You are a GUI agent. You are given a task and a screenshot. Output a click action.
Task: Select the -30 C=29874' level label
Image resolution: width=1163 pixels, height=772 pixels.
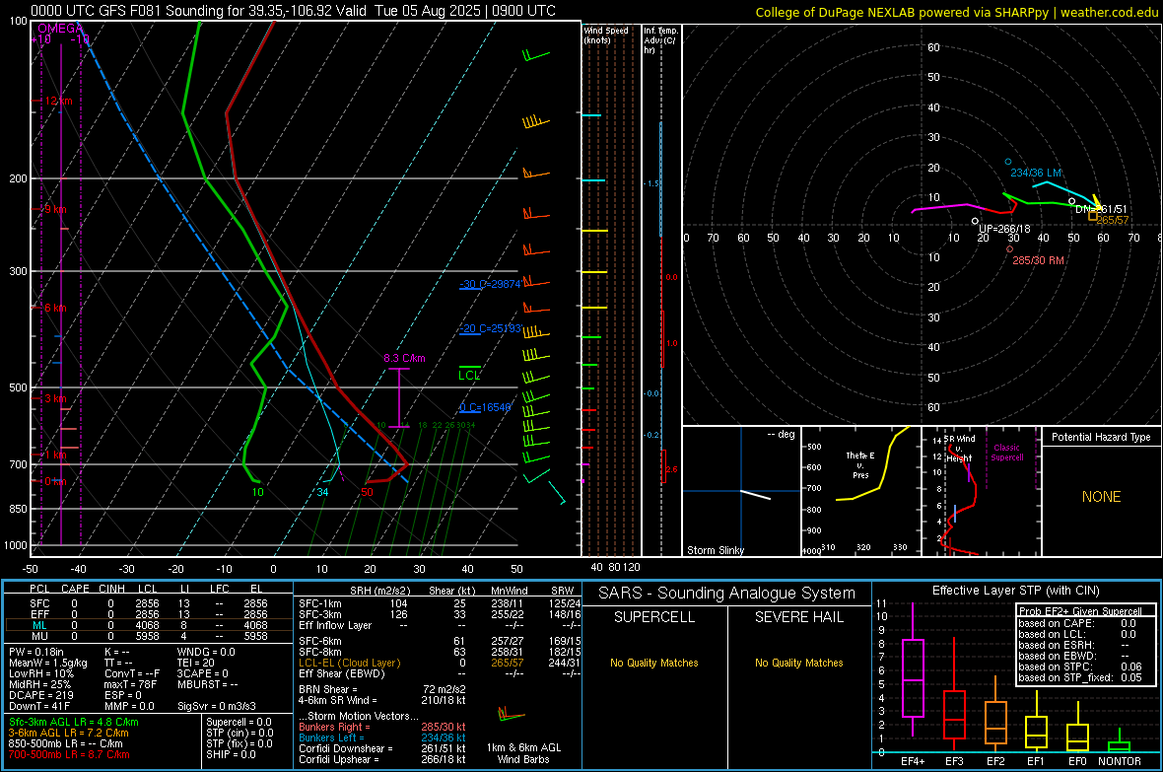click(490, 284)
